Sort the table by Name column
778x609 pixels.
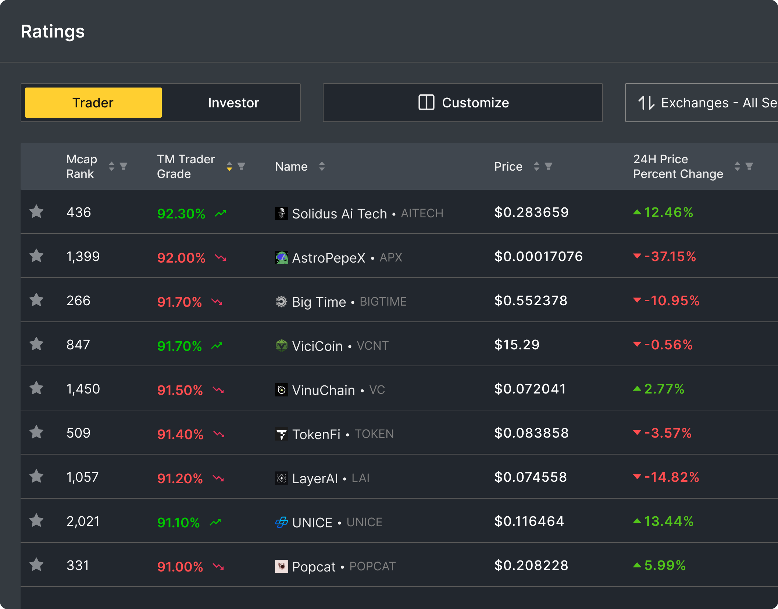[322, 166]
